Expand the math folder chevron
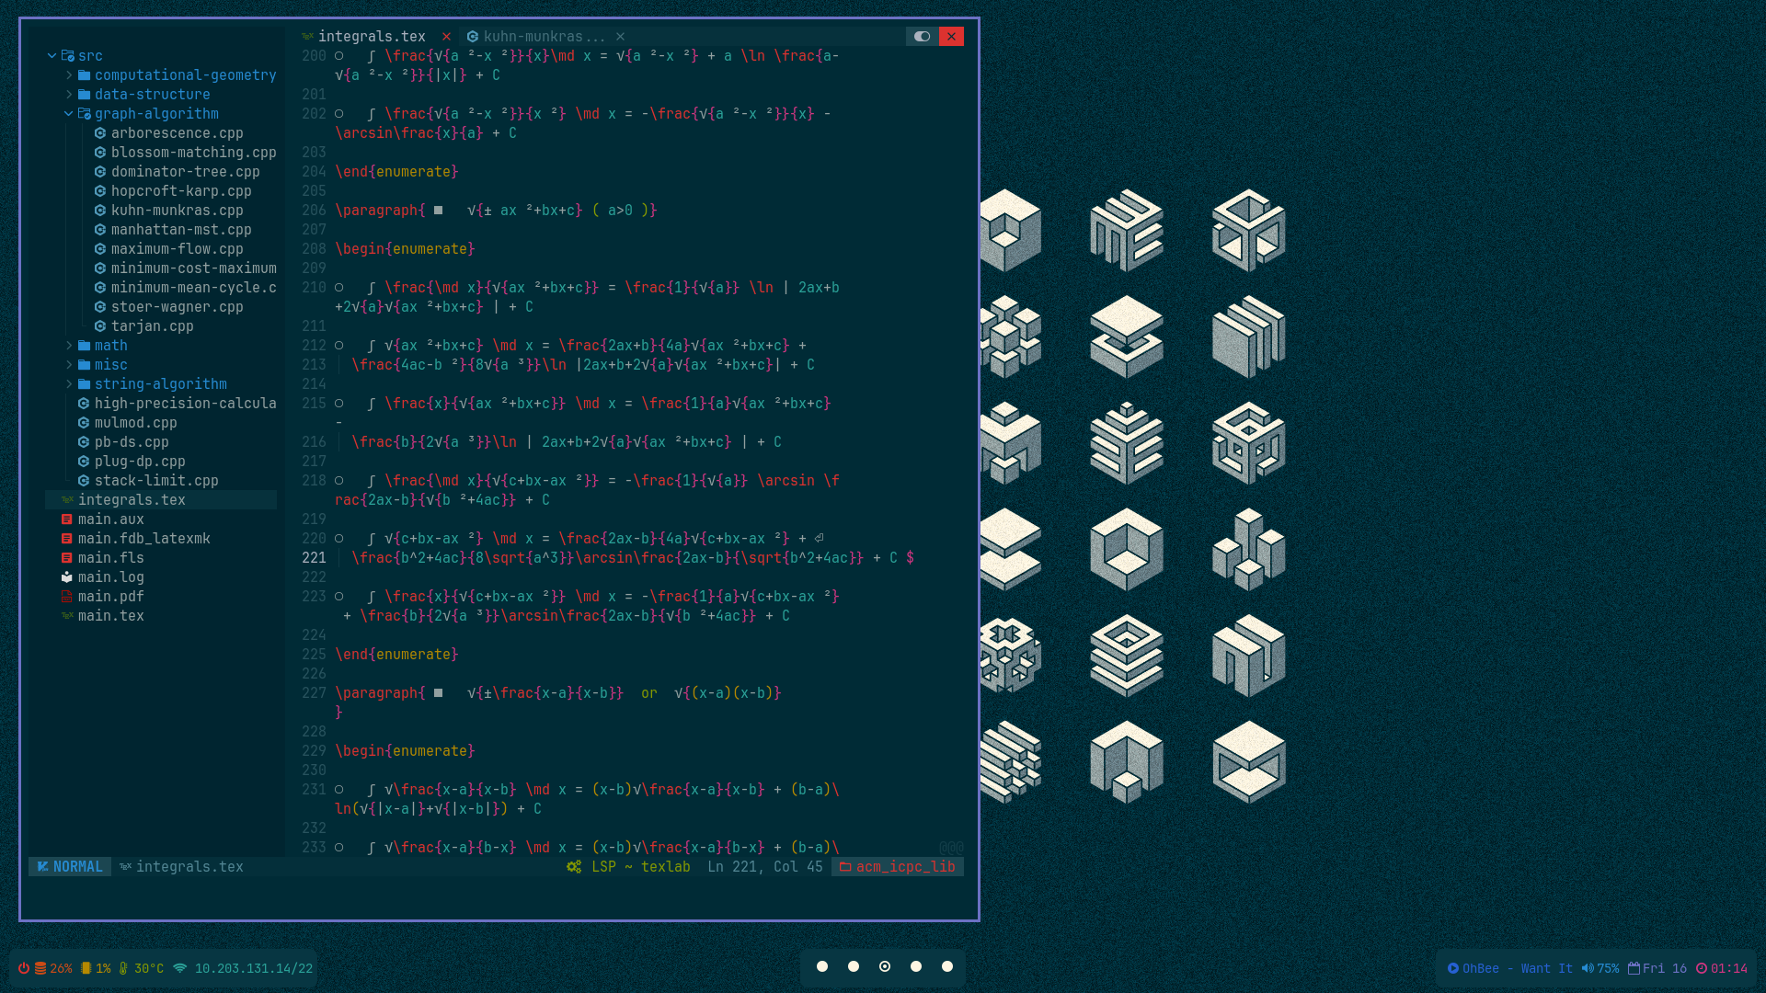Screen dimensions: 1766x993 pyautogui.click(x=69, y=346)
